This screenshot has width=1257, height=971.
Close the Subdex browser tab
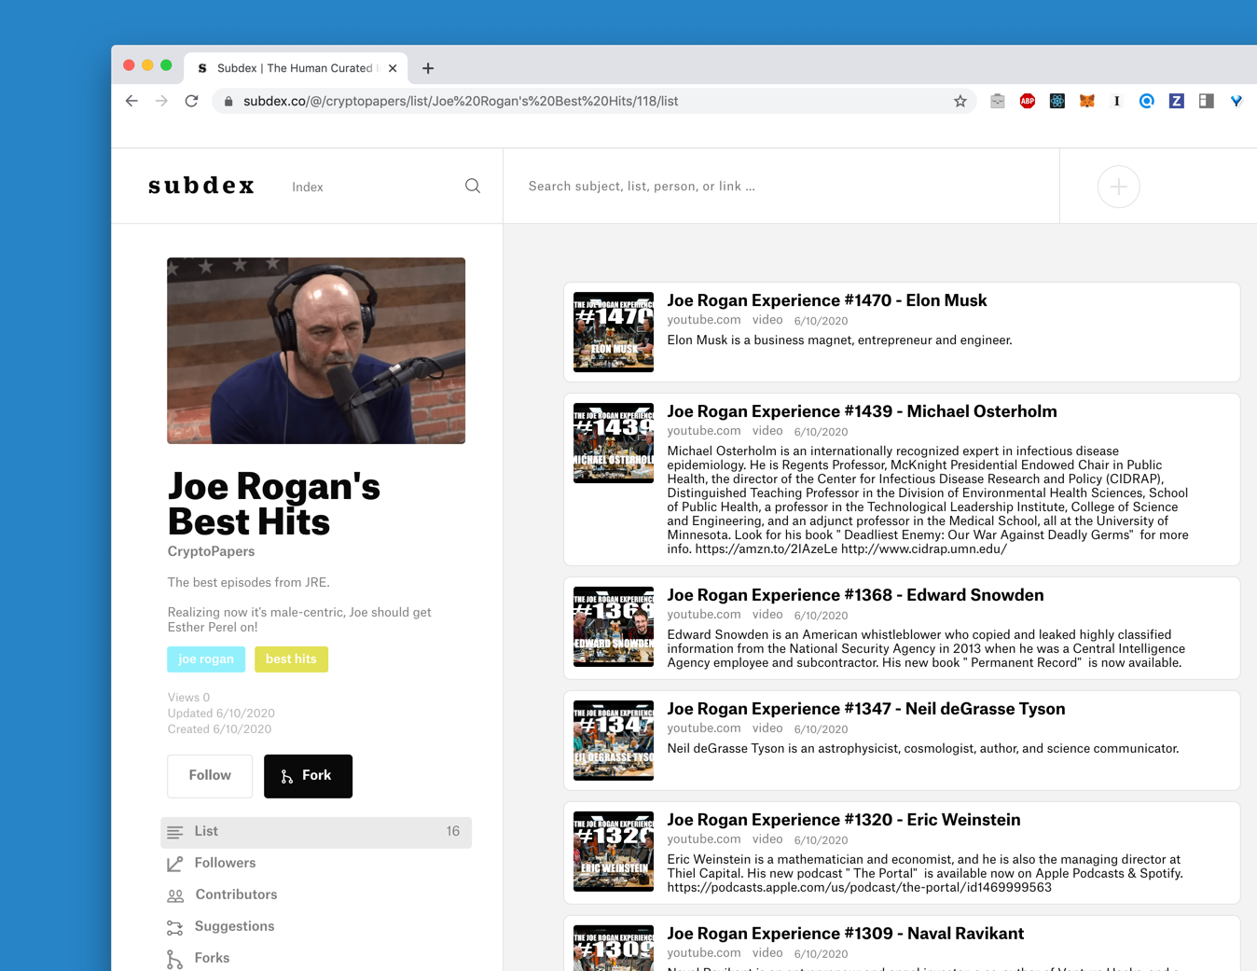pos(393,68)
